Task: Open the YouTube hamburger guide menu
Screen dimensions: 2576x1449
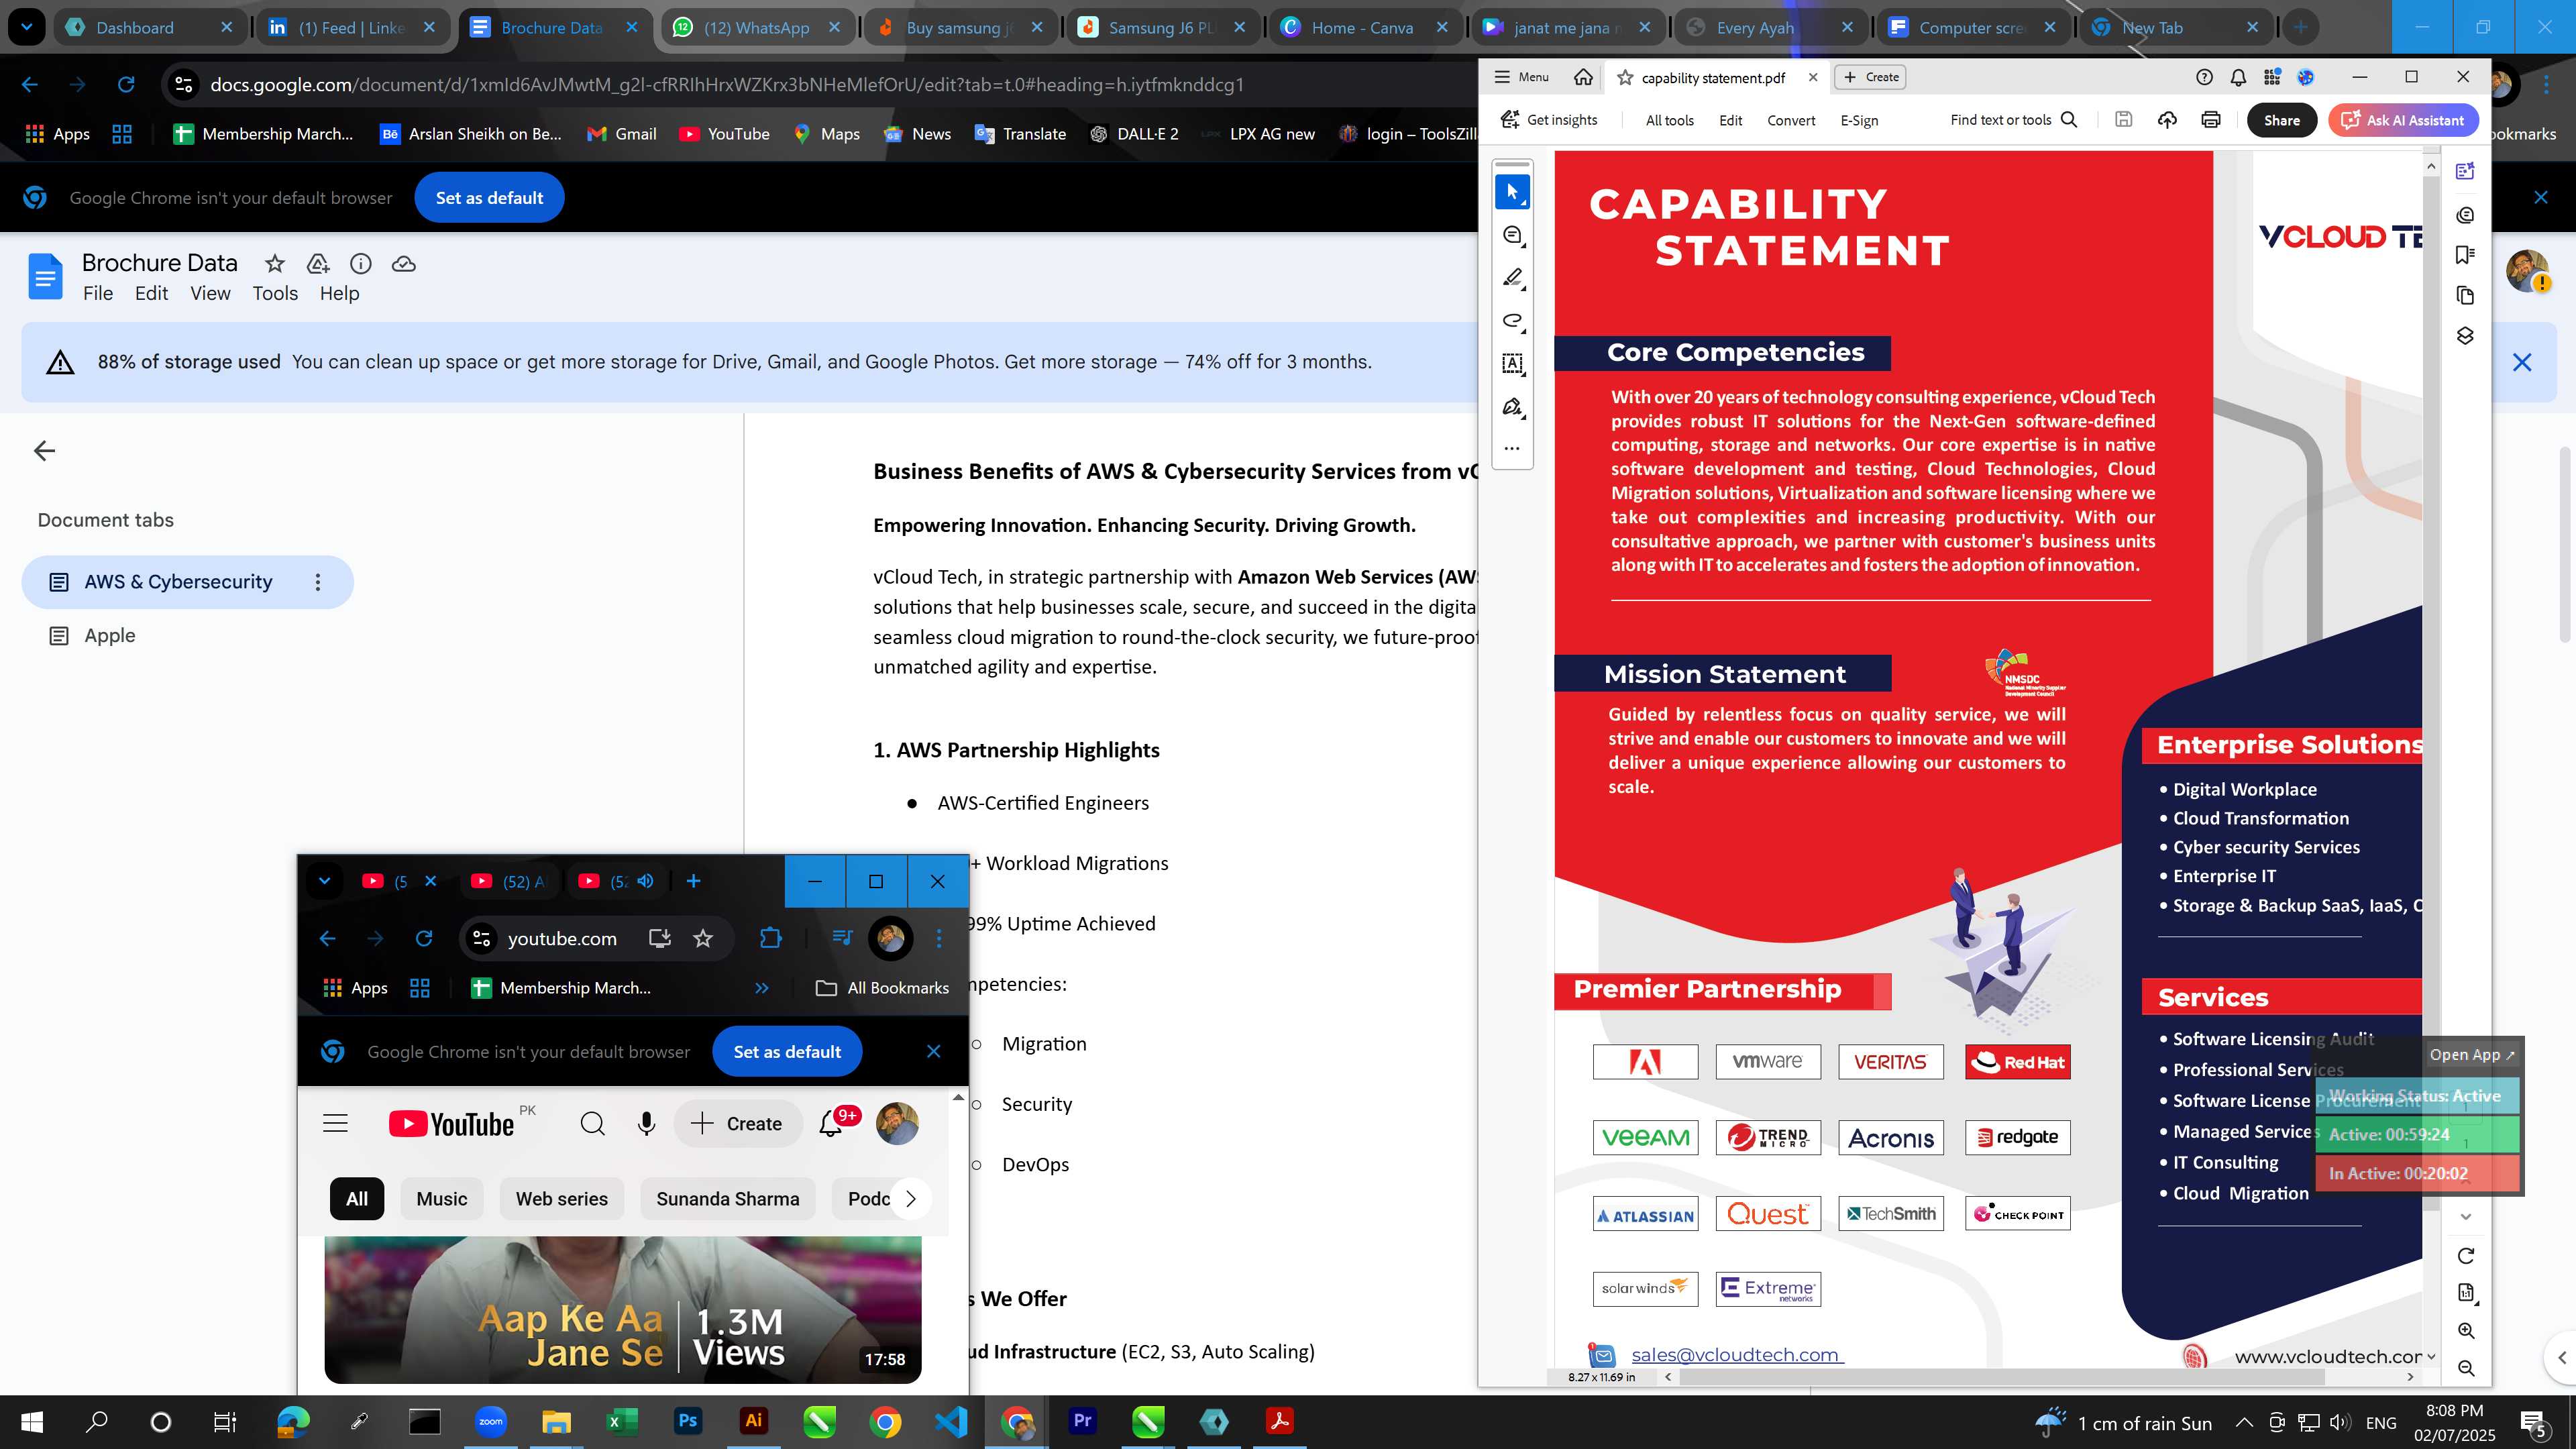Action: pos(335,1124)
